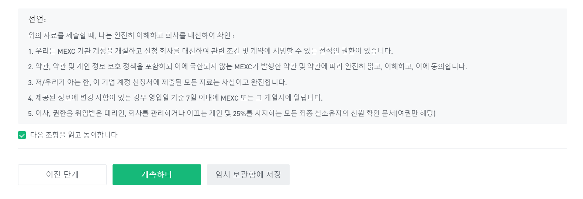Click the '(여권만 해당)' note
Image resolution: width=583 pixels, height=199 pixels.
click(415, 114)
